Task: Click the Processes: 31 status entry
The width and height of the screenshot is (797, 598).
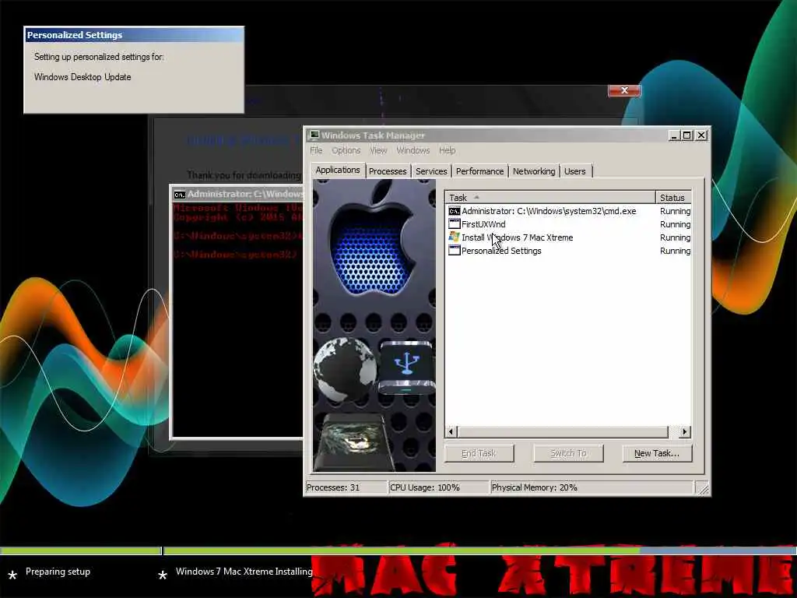Action: click(346, 487)
